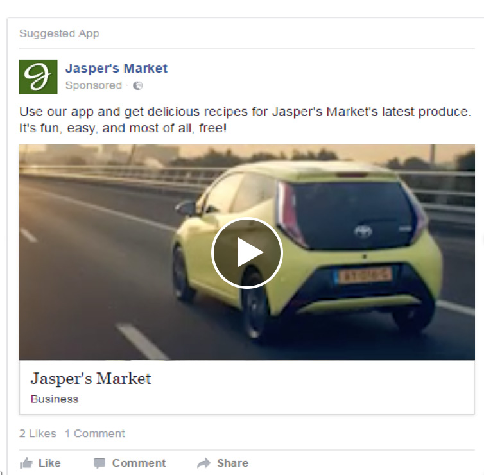Click the globe public audience icon
484x475 pixels.
(x=137, y=85)
